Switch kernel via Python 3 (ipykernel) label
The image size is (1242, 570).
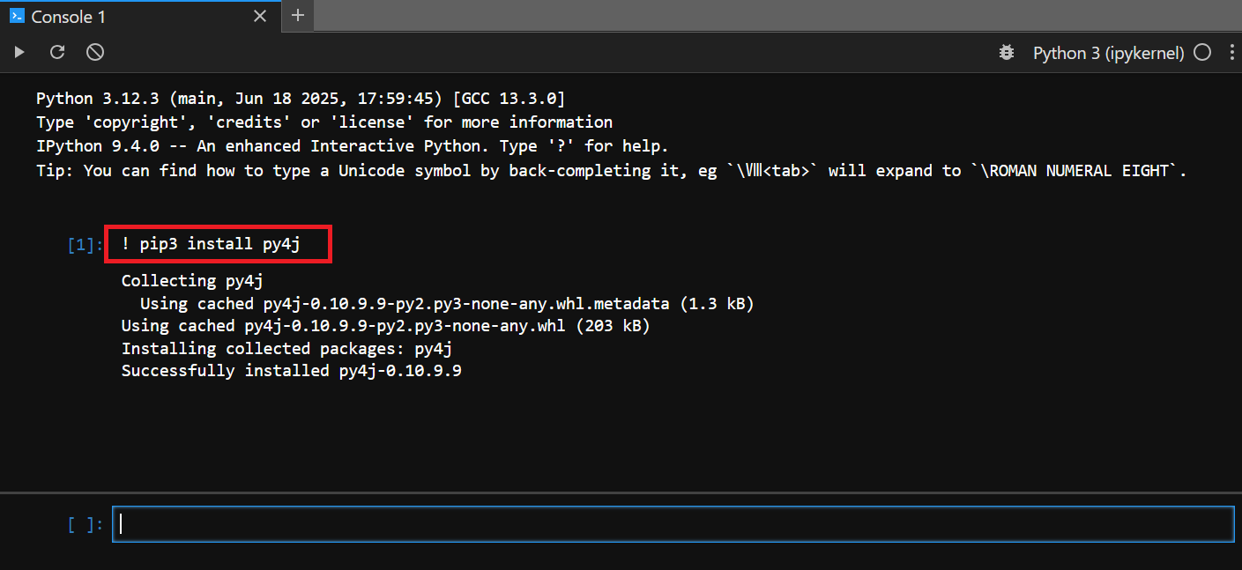tap(1108, 53)
